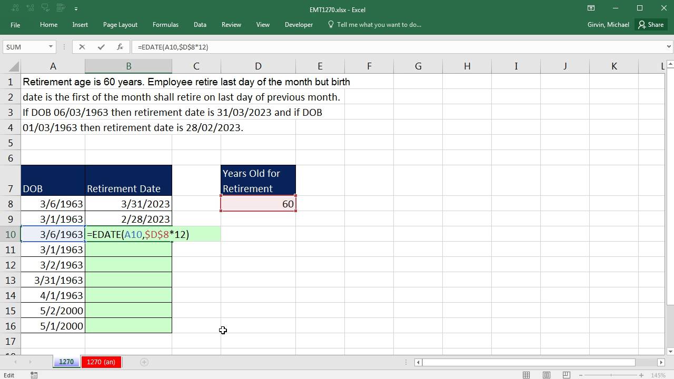Open the Customize Quick Access Toolbar dropdown
The image size is (674, 379).
76,9
